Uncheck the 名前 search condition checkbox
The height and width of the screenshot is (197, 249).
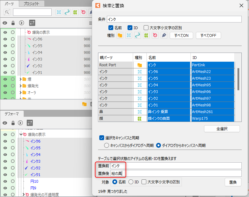click(111, 28)
